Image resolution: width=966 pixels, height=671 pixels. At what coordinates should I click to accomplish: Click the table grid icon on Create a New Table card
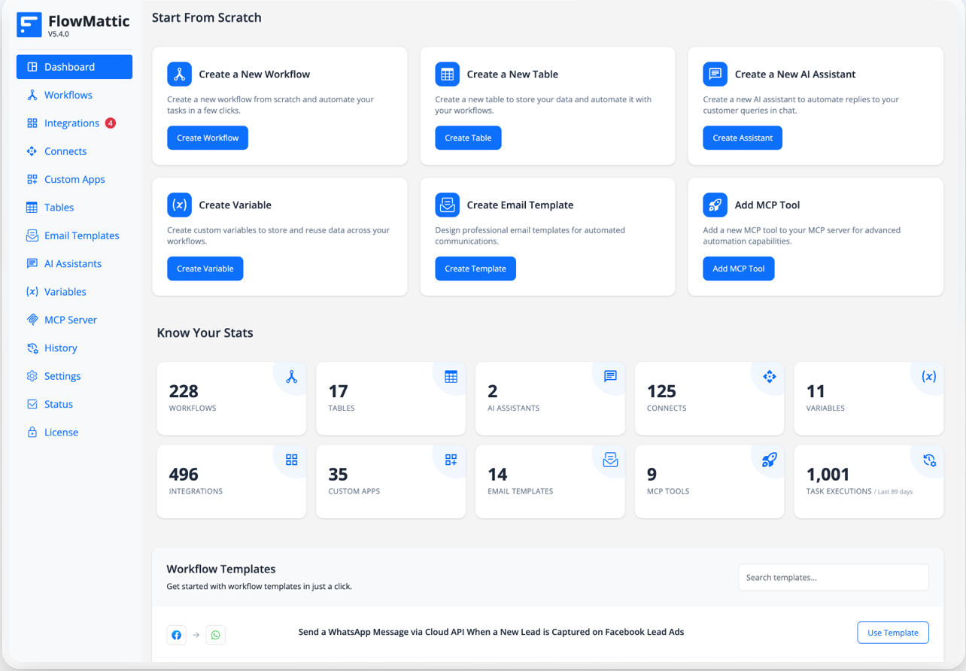(447, 74)
